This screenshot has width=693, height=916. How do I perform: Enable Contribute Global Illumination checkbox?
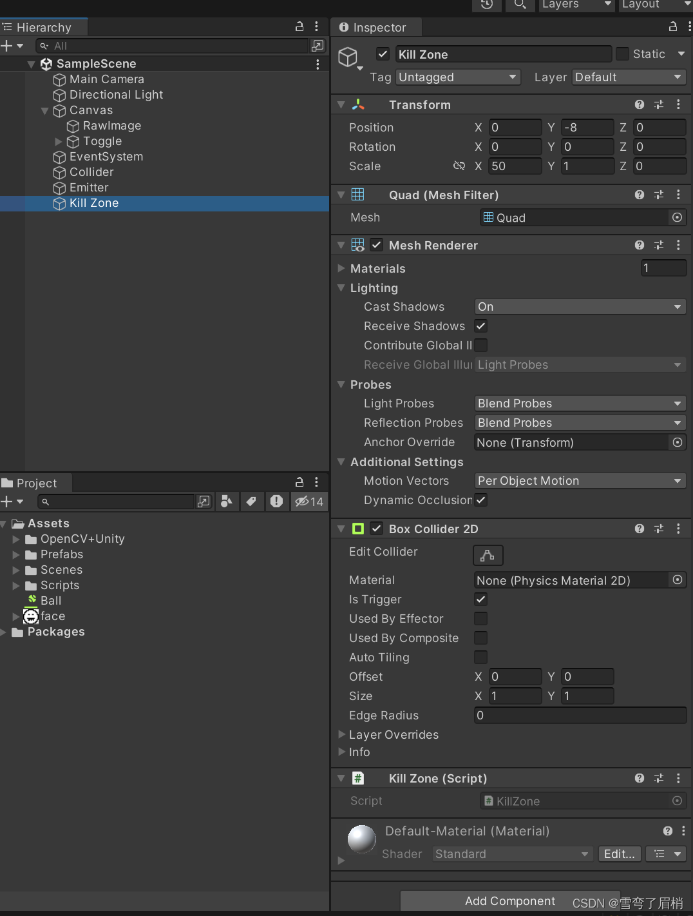coord(481,345)
